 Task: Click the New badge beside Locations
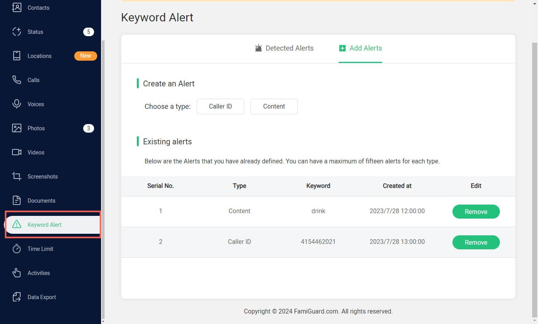(86, 56)
